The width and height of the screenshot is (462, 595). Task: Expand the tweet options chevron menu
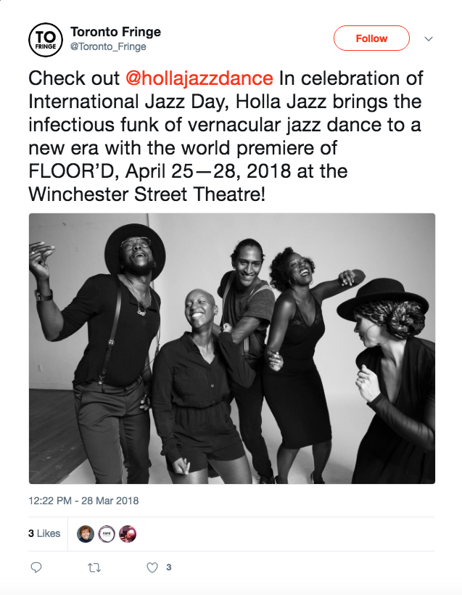point(429,38)
